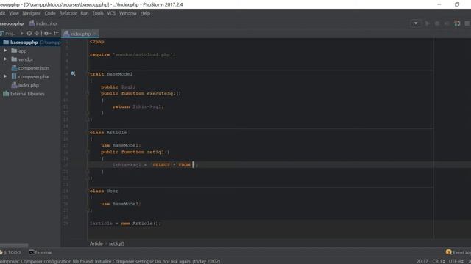Open the Terminal tool window
The image size is (471, 264).
coord(40,252)
